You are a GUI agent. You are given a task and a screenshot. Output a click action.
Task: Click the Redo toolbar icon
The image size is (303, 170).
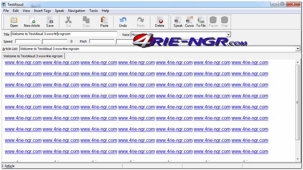tap(141, 22)
